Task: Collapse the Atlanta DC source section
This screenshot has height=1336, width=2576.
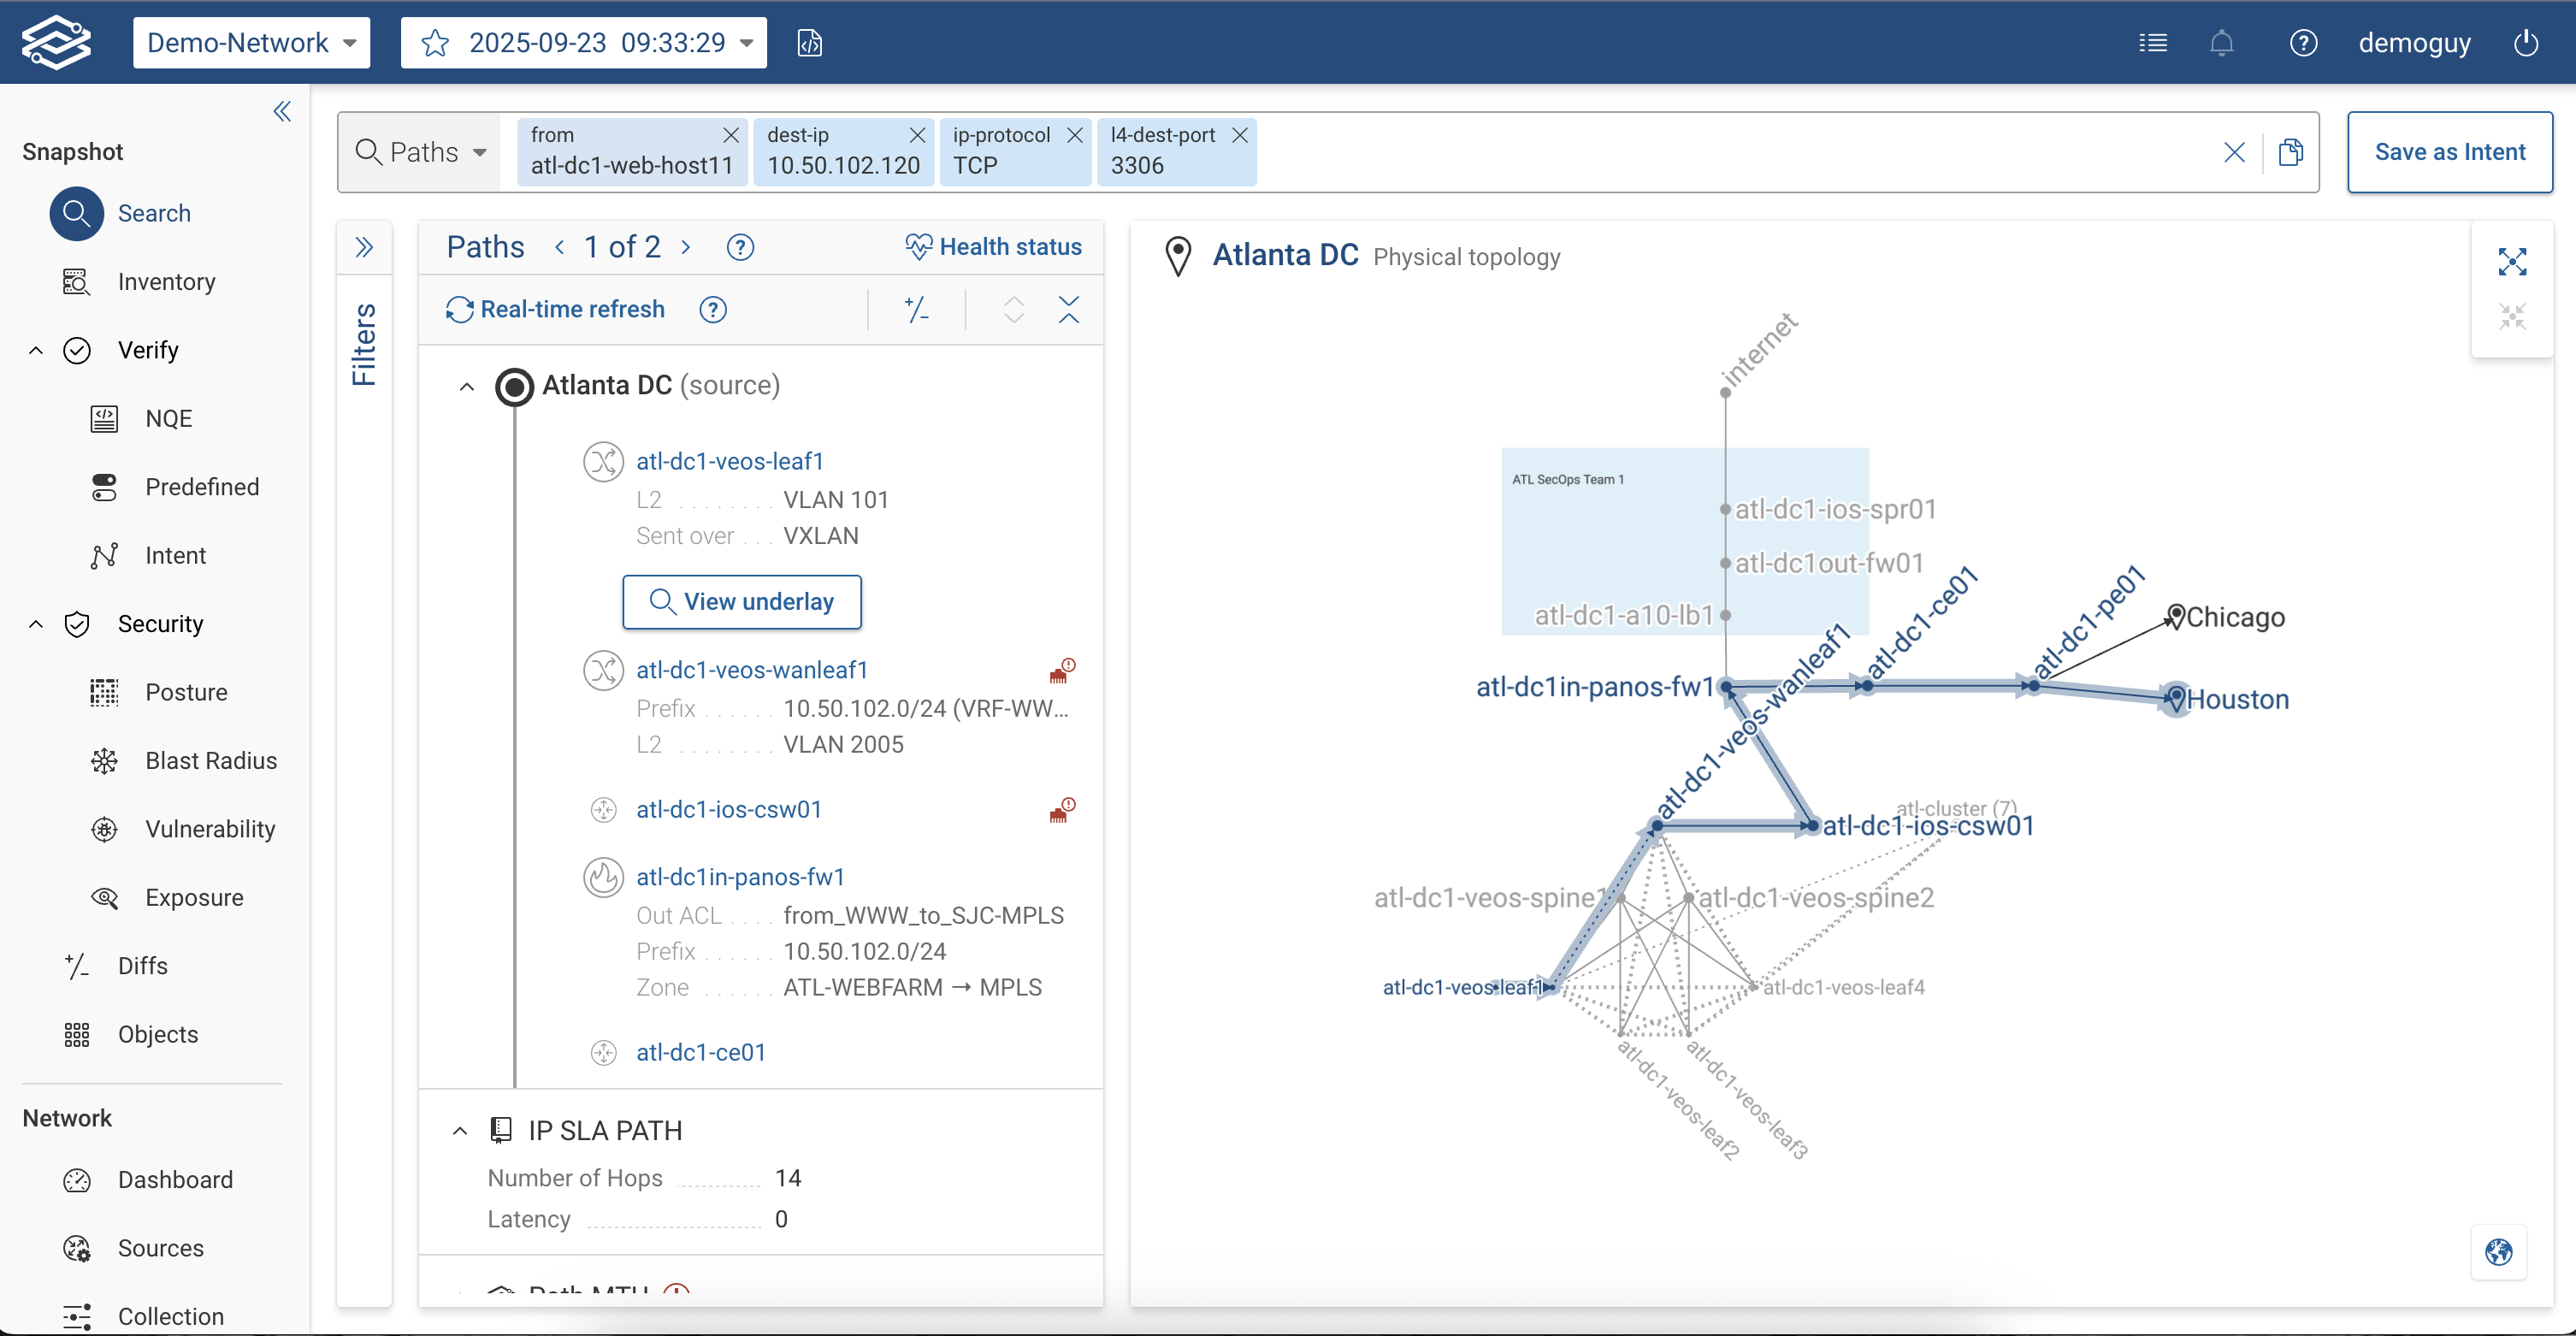Action: [x=466, y=386]
